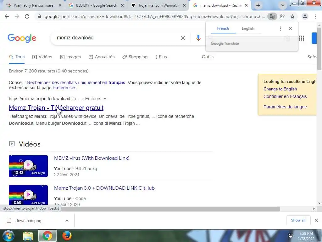The width and height of the screenshot is (322, 242).
Task: Click the vertical scrollbar down arrow
Action: [319, 203]
